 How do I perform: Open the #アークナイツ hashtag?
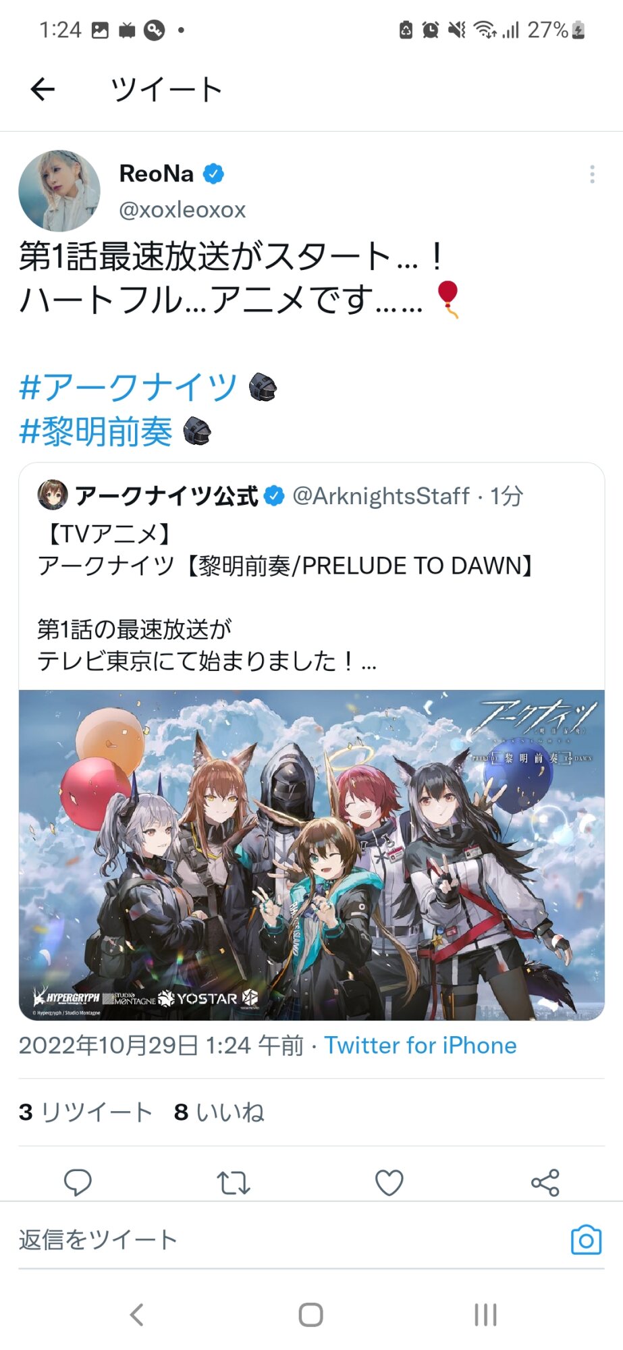[128, 387]
